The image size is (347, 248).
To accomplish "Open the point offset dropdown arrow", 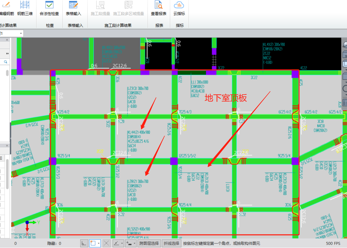I will click(134, 243).
